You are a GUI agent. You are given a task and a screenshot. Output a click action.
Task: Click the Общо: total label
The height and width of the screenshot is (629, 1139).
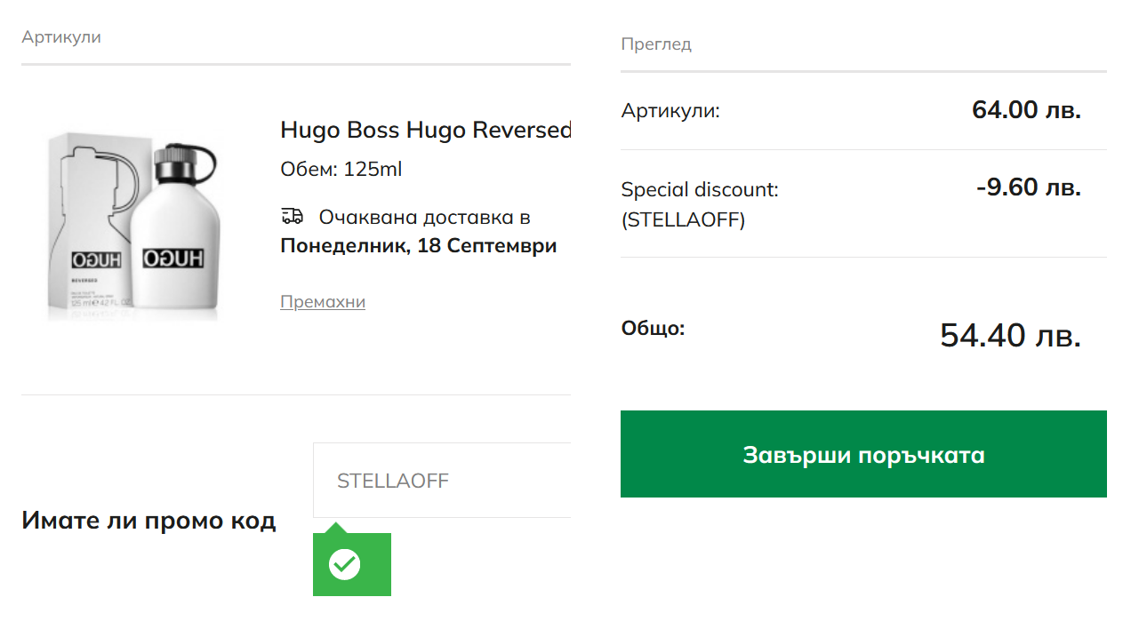(654, 329)
